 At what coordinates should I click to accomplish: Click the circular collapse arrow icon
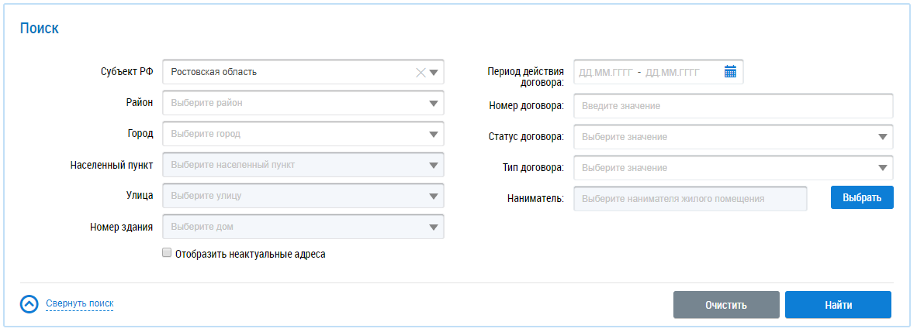pos(29,304)
